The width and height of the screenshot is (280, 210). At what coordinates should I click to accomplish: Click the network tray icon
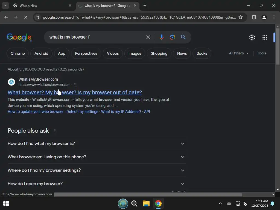click(x=238, y=203)
